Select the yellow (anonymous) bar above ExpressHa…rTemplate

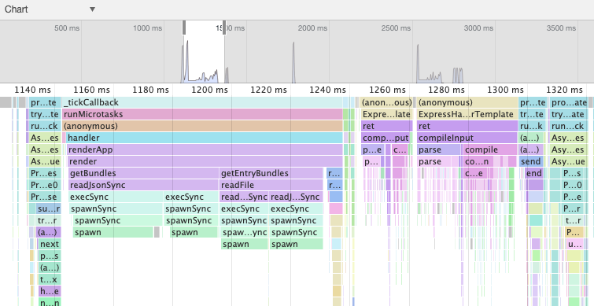tap(467, 102)
